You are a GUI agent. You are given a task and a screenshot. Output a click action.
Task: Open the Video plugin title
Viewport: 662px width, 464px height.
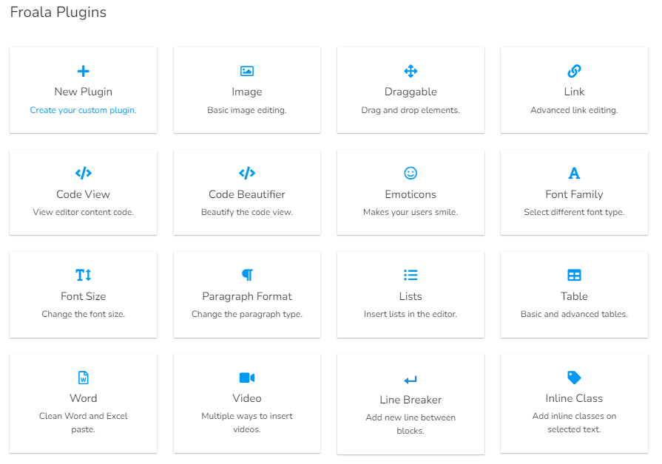247,398
